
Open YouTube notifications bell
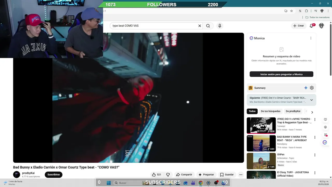312,26
